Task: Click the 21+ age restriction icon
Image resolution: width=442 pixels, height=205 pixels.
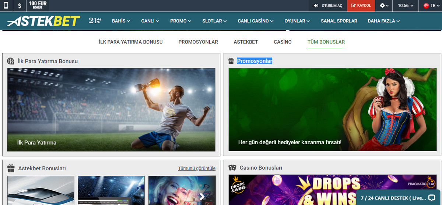Action: [x=95, y=21]
